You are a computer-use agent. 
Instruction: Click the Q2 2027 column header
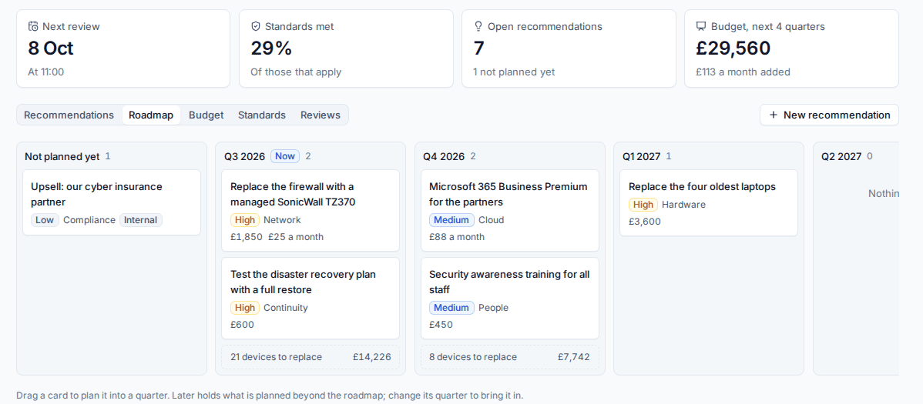click(842, 156)
